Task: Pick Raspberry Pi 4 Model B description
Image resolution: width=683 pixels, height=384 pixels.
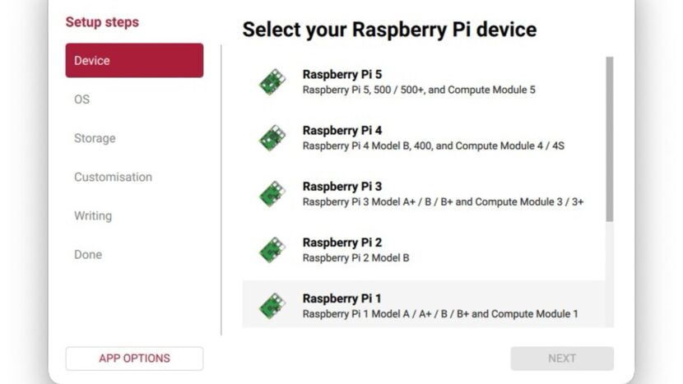Action: coord(433,146)
